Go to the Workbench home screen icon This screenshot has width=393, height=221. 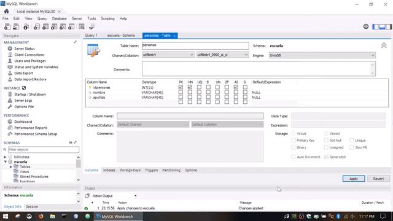pyautogui.click(x=7, y=11)
